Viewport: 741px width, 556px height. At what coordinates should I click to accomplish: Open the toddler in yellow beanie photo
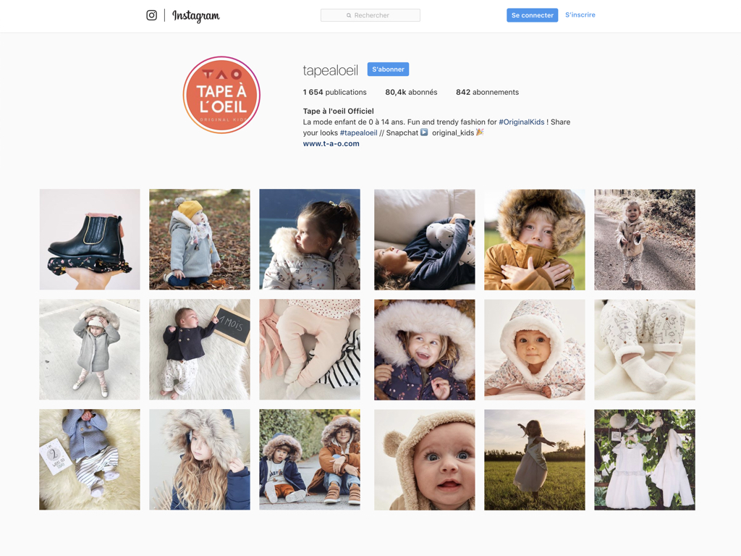tap(200, 240)
